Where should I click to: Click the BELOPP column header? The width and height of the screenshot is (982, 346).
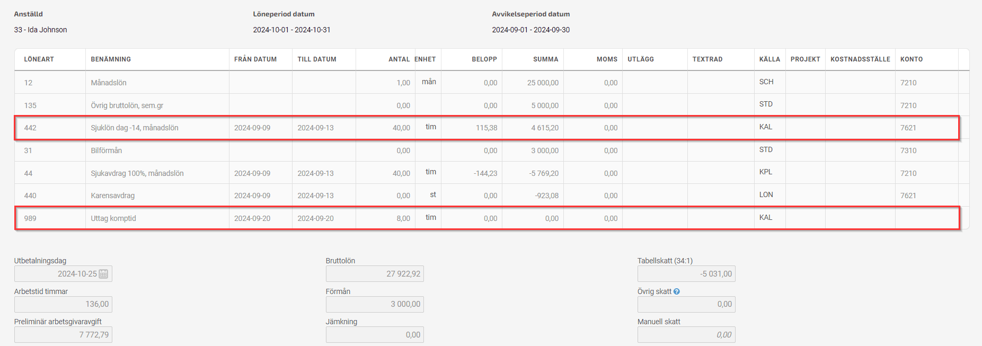click(484, 59)
